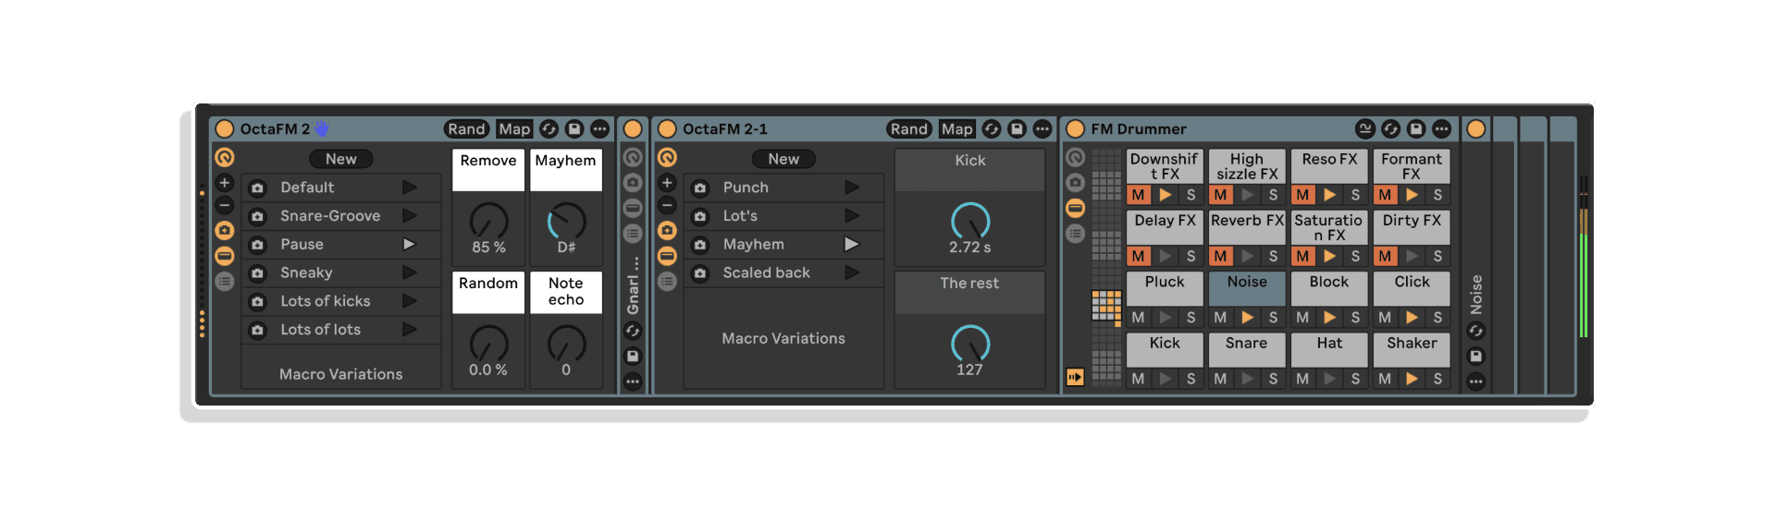Click camera icon next to Punch variation
The image size is (1776, 509).
(700, 188)
